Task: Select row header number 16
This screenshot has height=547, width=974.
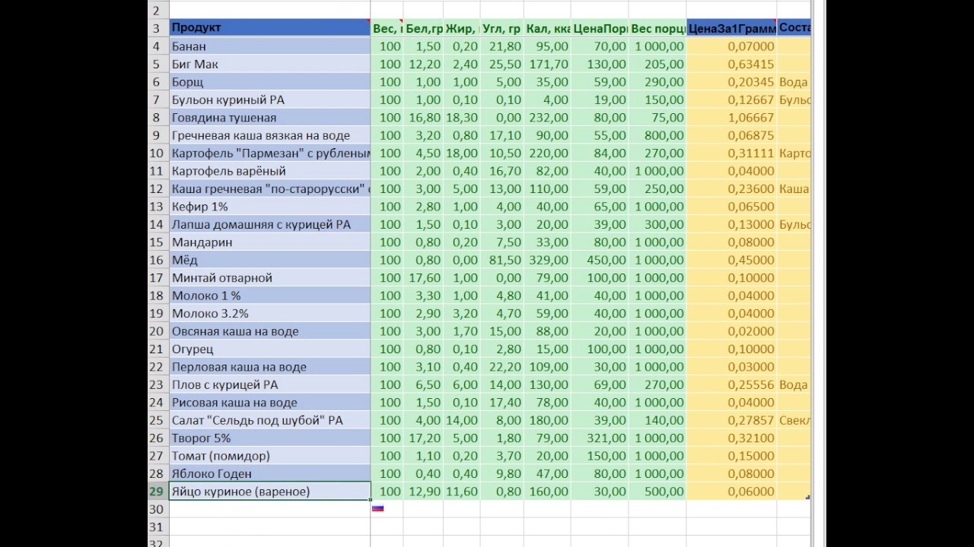Action: point(158,260)
